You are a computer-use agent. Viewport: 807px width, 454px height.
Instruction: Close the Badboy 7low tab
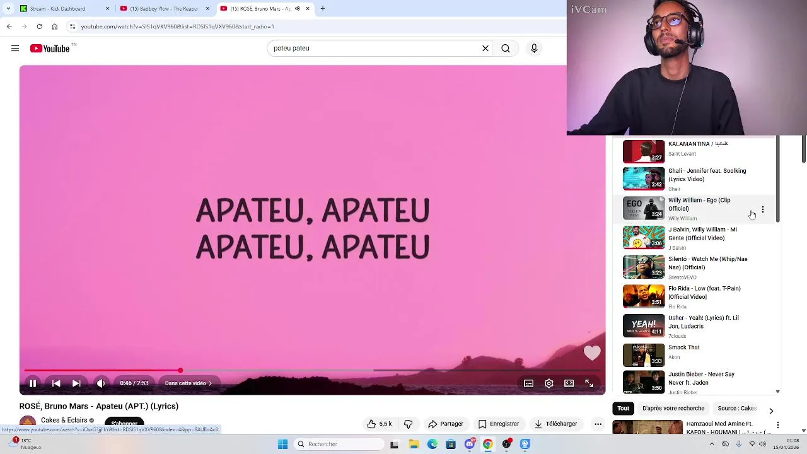point(207,9)
